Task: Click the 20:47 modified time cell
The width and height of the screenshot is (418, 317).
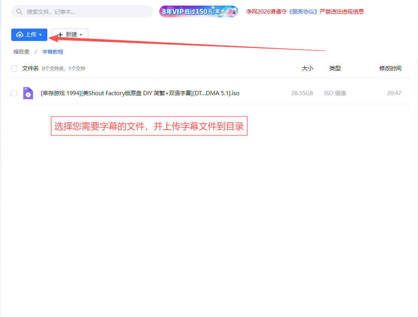Action: pos(394,93)
